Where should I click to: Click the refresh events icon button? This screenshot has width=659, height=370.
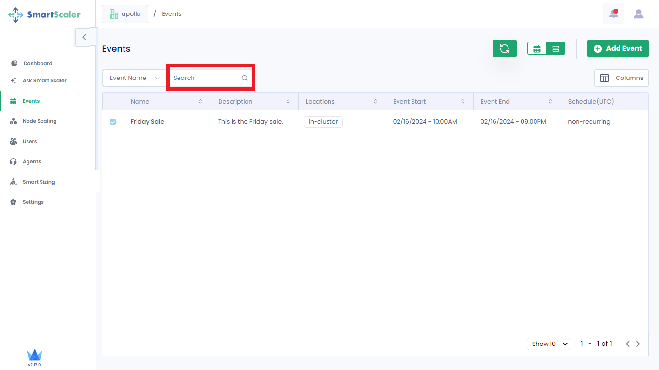click(504, 49)
